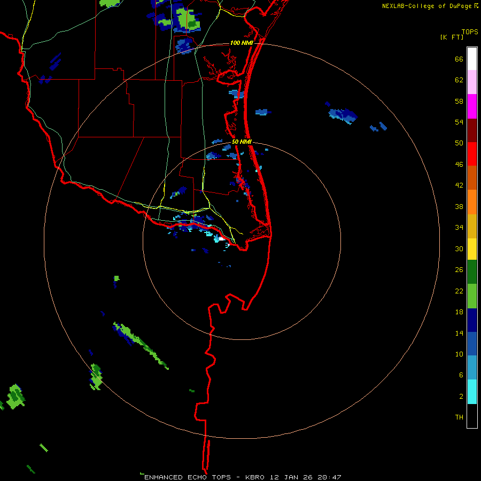Click the 12 JAN 26 date text
Screen dimensions: 481x481
(291, 477)
